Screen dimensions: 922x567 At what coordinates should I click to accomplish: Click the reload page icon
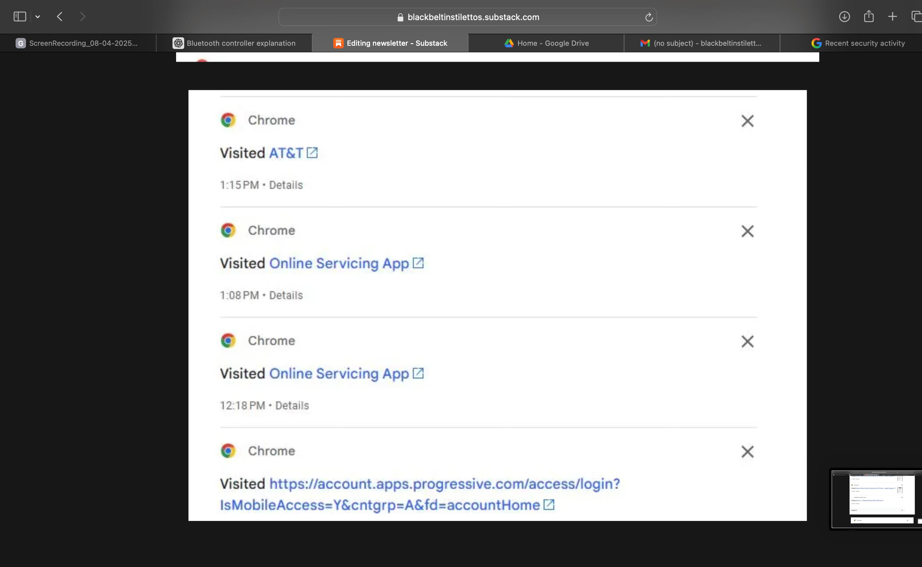tap(648, 17)
